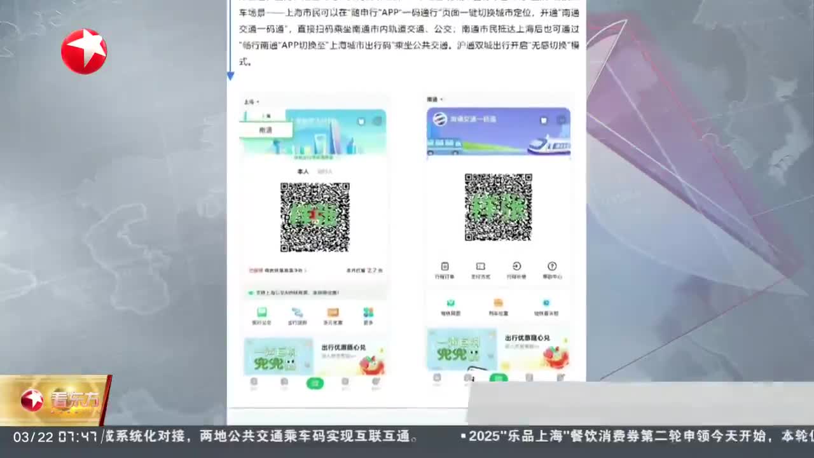Open the 南通 city selector dropdown
This screenshot has width=814, height=458.
click(435, 99)
